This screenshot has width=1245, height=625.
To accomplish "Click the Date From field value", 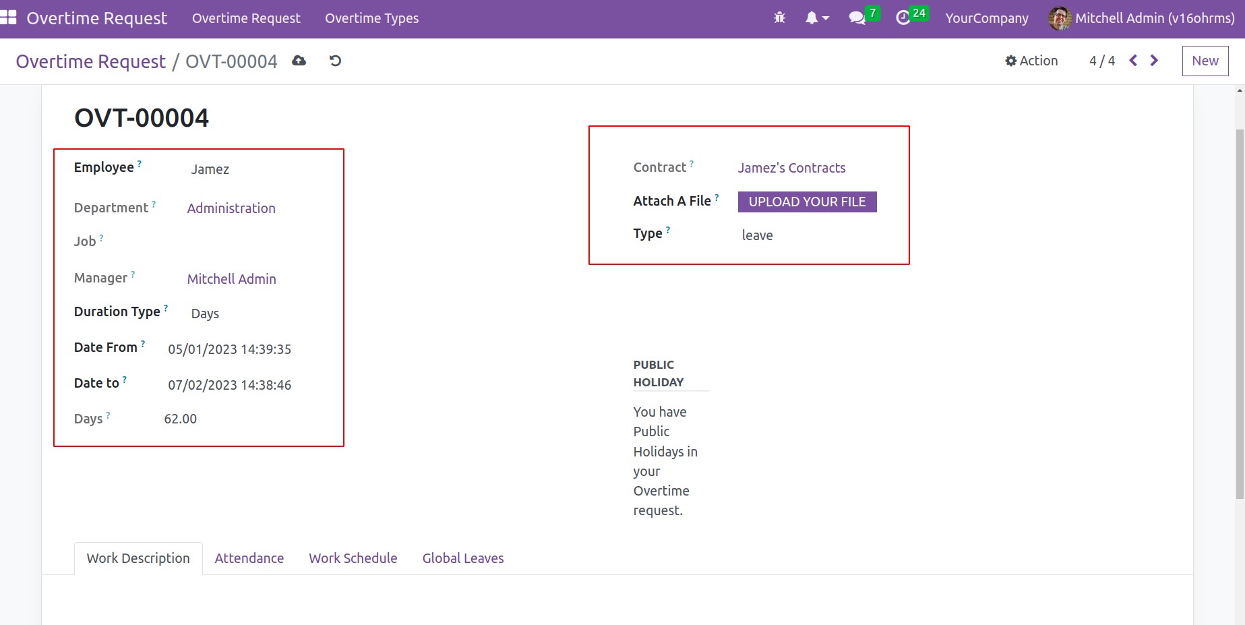I will tap(229, 349).
